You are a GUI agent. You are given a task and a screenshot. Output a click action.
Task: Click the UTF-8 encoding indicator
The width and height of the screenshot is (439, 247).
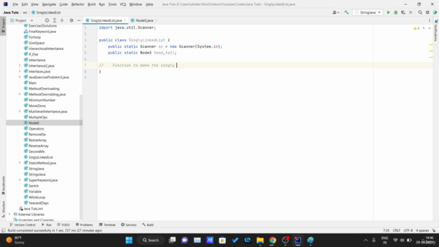pos(408,231)
